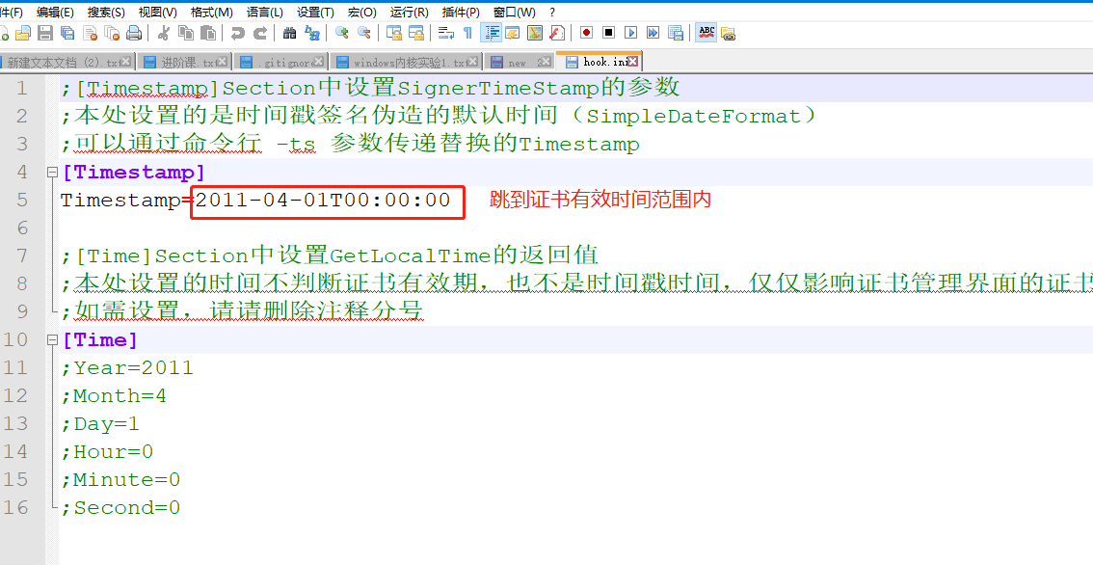This screenshot has width=1093, height=565.
Task: Start recording a macro
Action: [x=586, y=32]
